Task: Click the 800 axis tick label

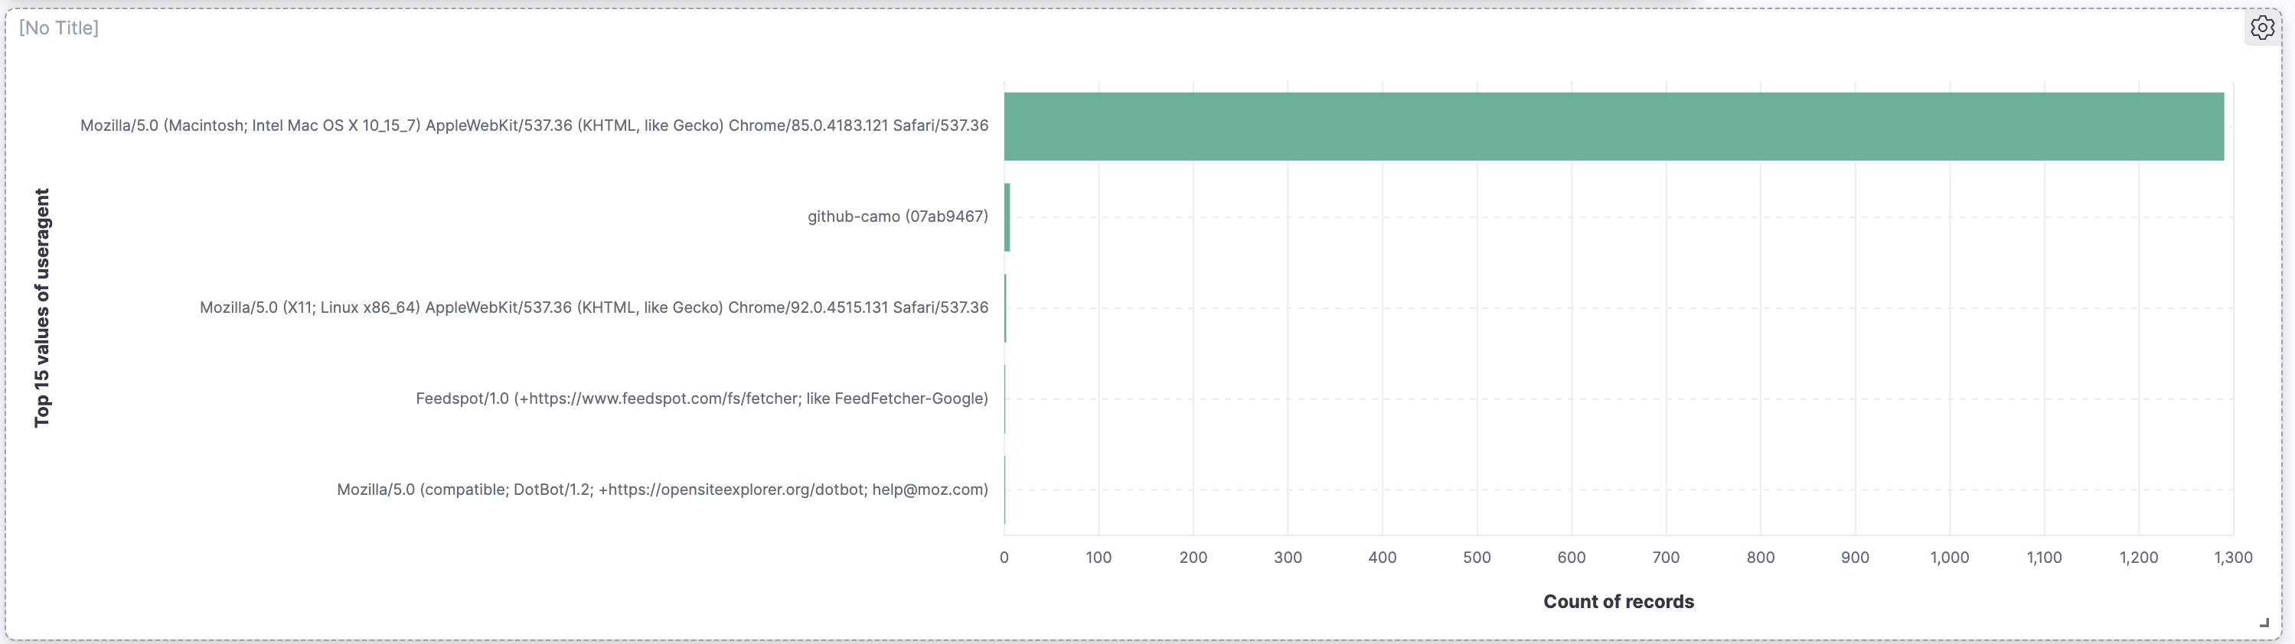Action: 1761,558
